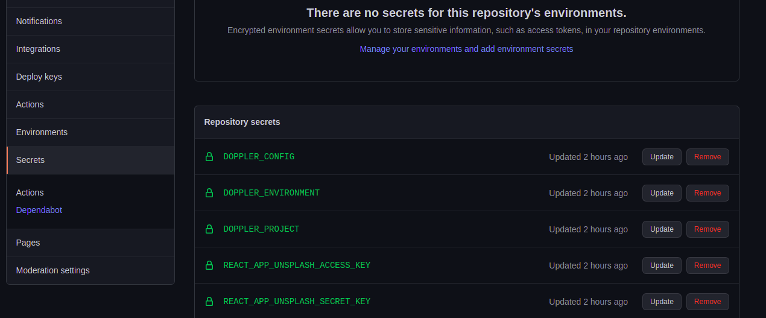Update the DOPPLER_CONFIG secret
The image size is (766, 318).
[662, 157]
